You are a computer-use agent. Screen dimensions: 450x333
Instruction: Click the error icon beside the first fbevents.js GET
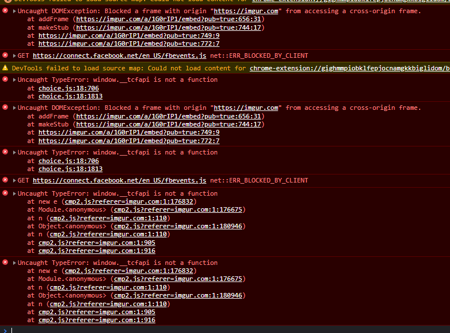click(x=5, y=55)
